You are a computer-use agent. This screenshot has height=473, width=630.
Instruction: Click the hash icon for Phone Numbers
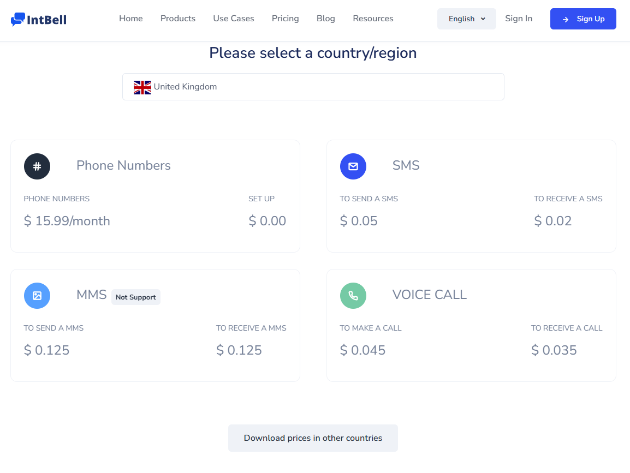[x=37, y=166]
